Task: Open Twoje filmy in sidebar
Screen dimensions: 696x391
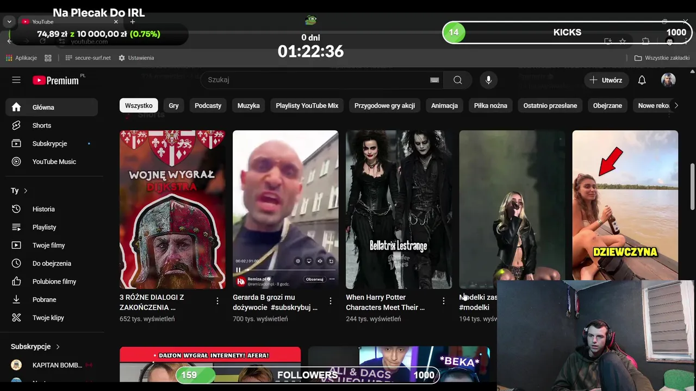Action: (52, 245)
